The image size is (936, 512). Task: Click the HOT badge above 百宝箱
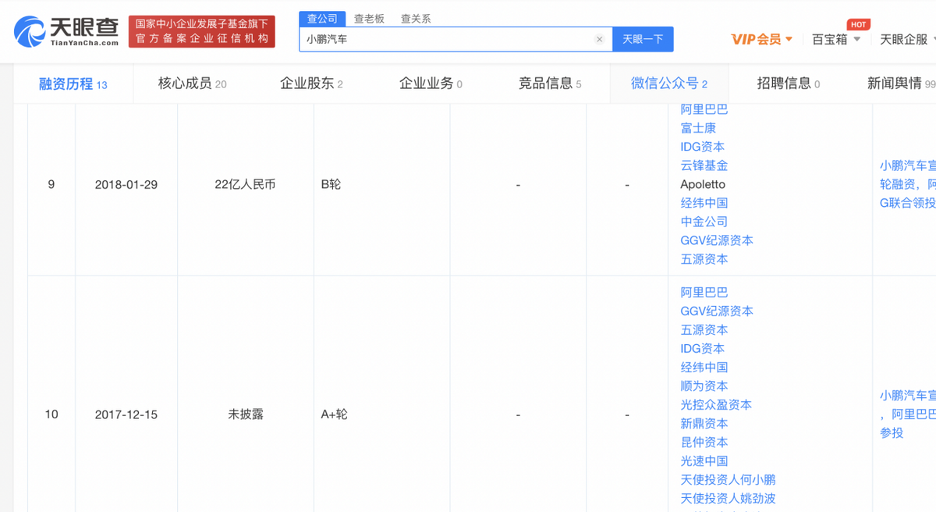click(858, 25)
